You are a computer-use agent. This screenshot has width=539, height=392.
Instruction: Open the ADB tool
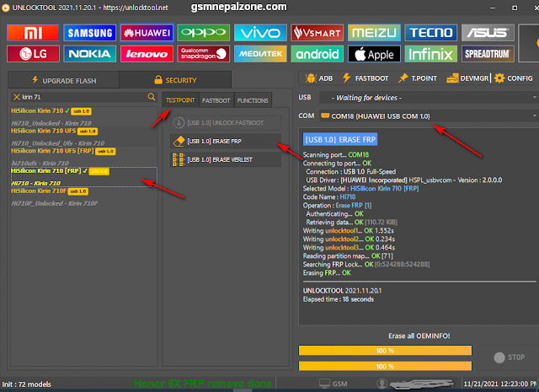(x=319, y=78)
